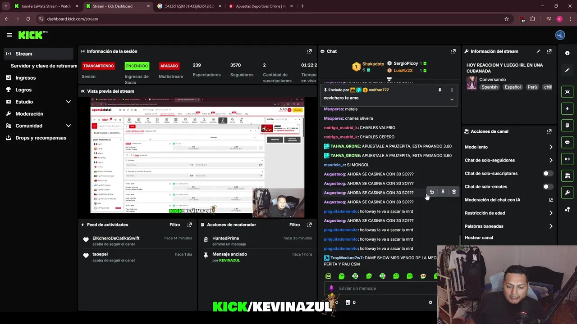Toggle the broadcast signal widget icon
Screen dimensions: 577x324
coord(567,159)
